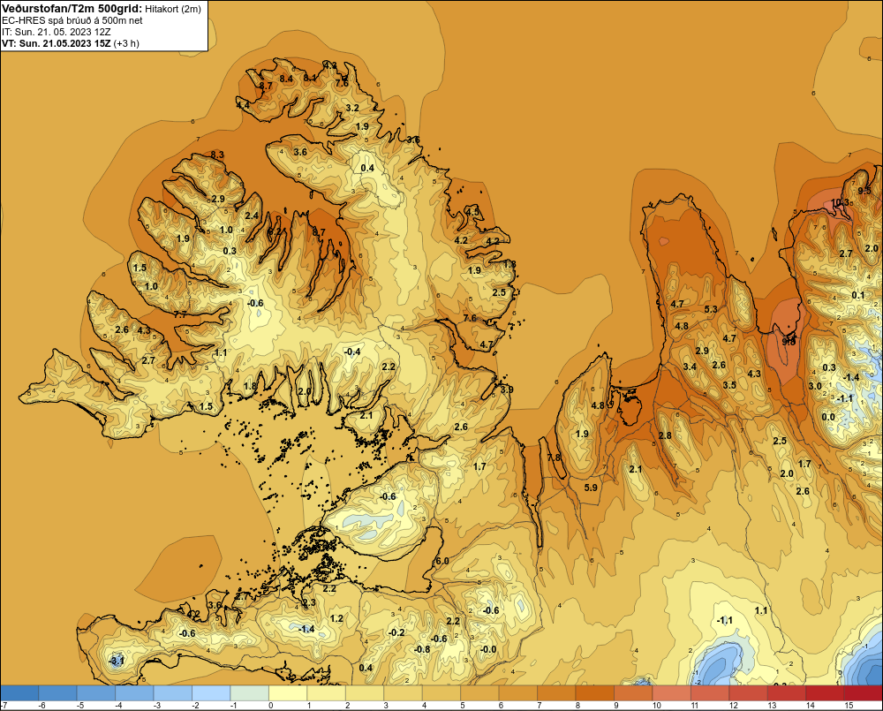This screenshot has width=883, height=711.
Task: Click the '-0.4' temperature value
Action: (352, 352)
